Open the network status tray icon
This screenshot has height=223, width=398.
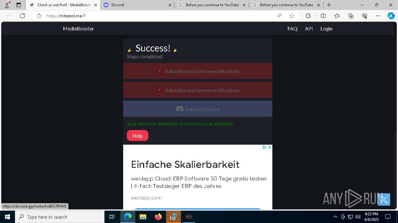[350, 217]
